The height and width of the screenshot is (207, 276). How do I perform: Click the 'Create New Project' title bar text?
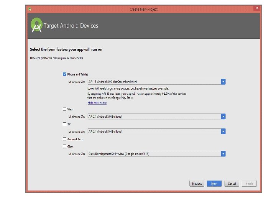tap(143, 9)
